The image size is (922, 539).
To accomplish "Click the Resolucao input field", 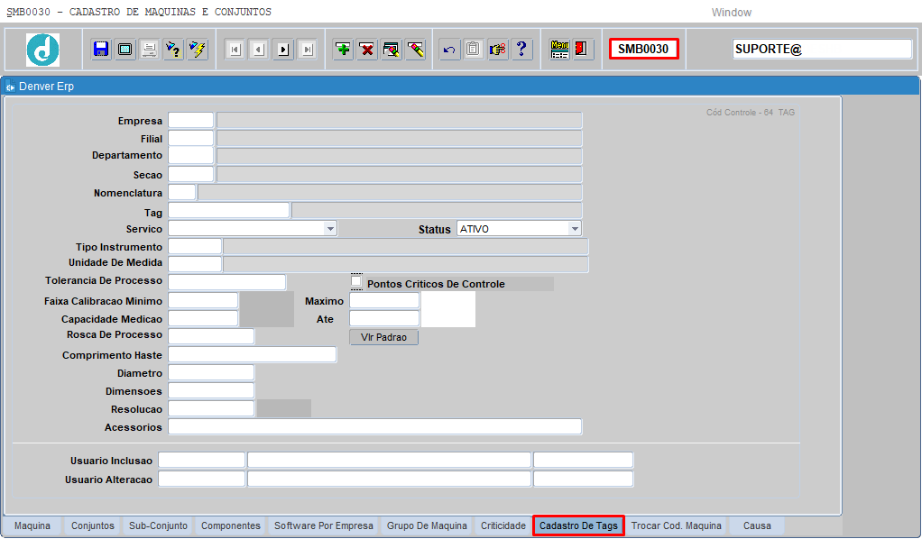I will [211, 408].
